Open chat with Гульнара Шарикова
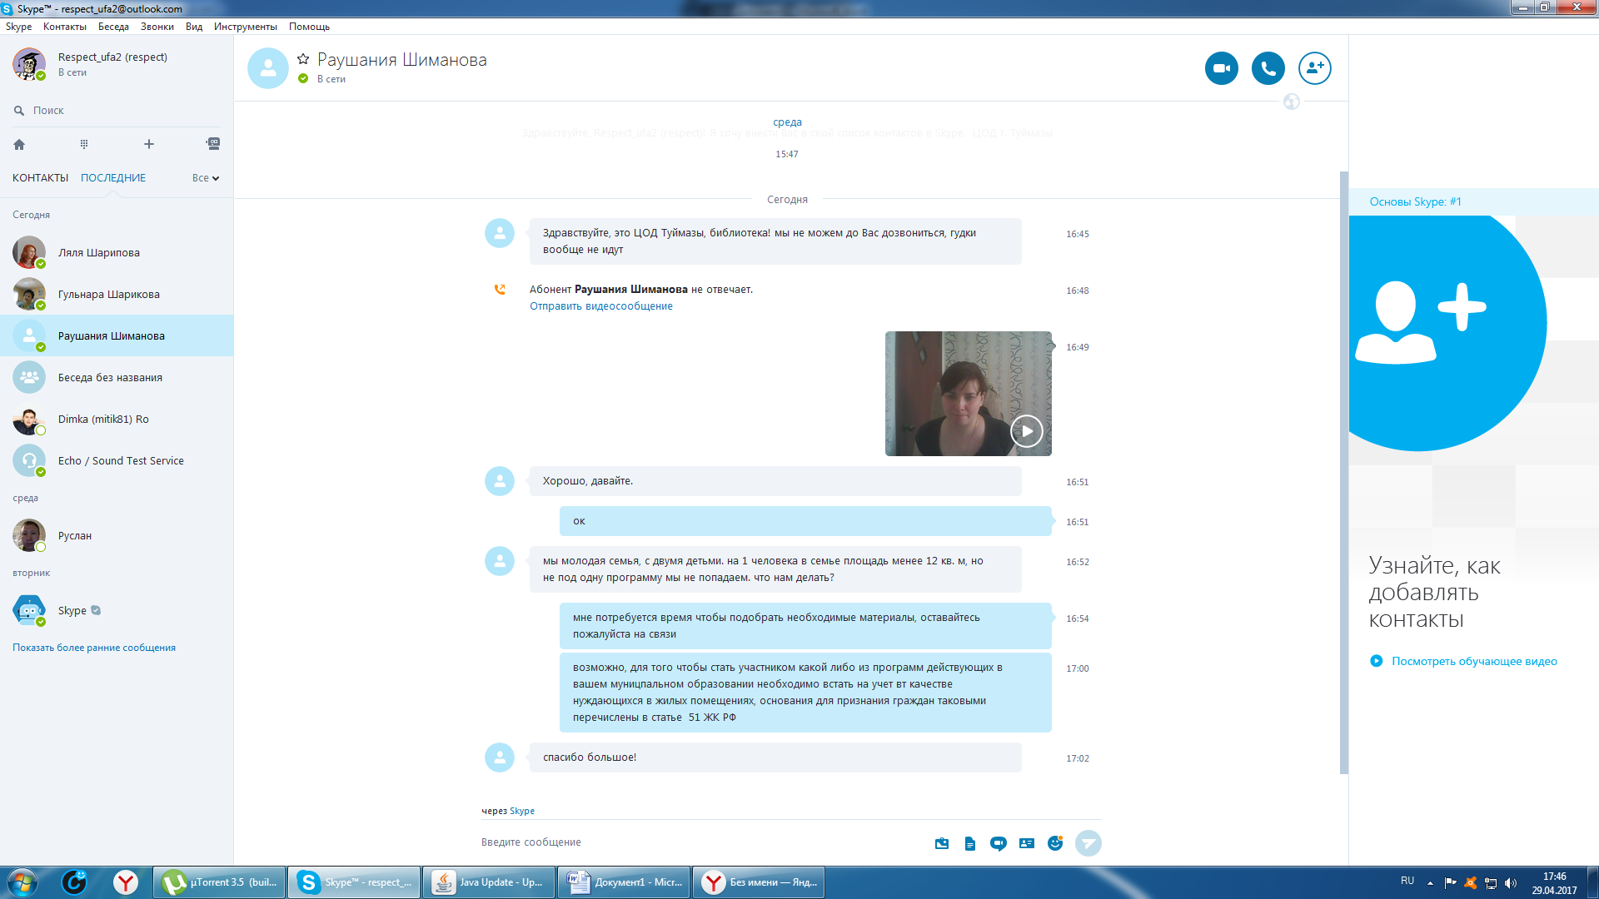This screenshot has height=899, width=1599. (x=117, y=295)
